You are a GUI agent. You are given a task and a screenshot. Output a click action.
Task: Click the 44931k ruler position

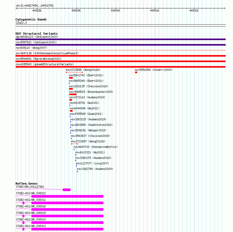(155, 10)
